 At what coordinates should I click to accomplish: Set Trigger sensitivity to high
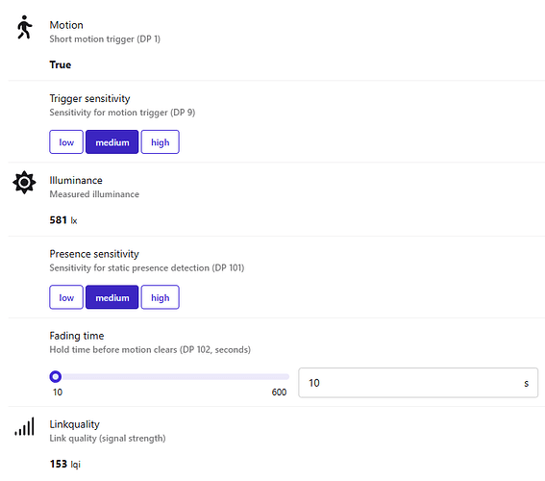(161, 142)
